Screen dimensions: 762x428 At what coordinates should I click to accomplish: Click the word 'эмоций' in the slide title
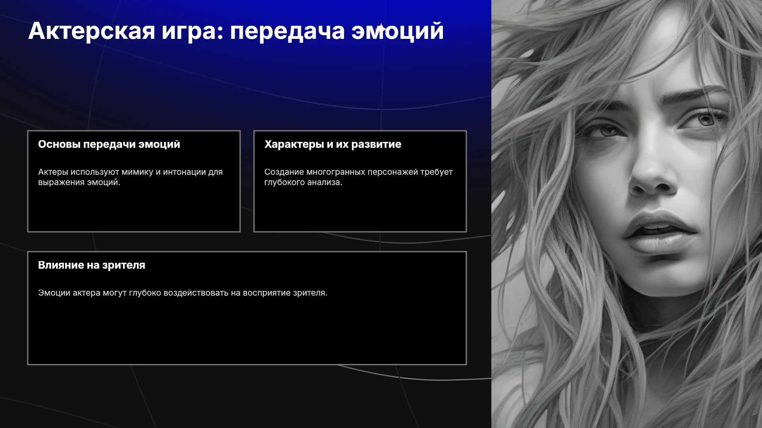click(397, 32)
